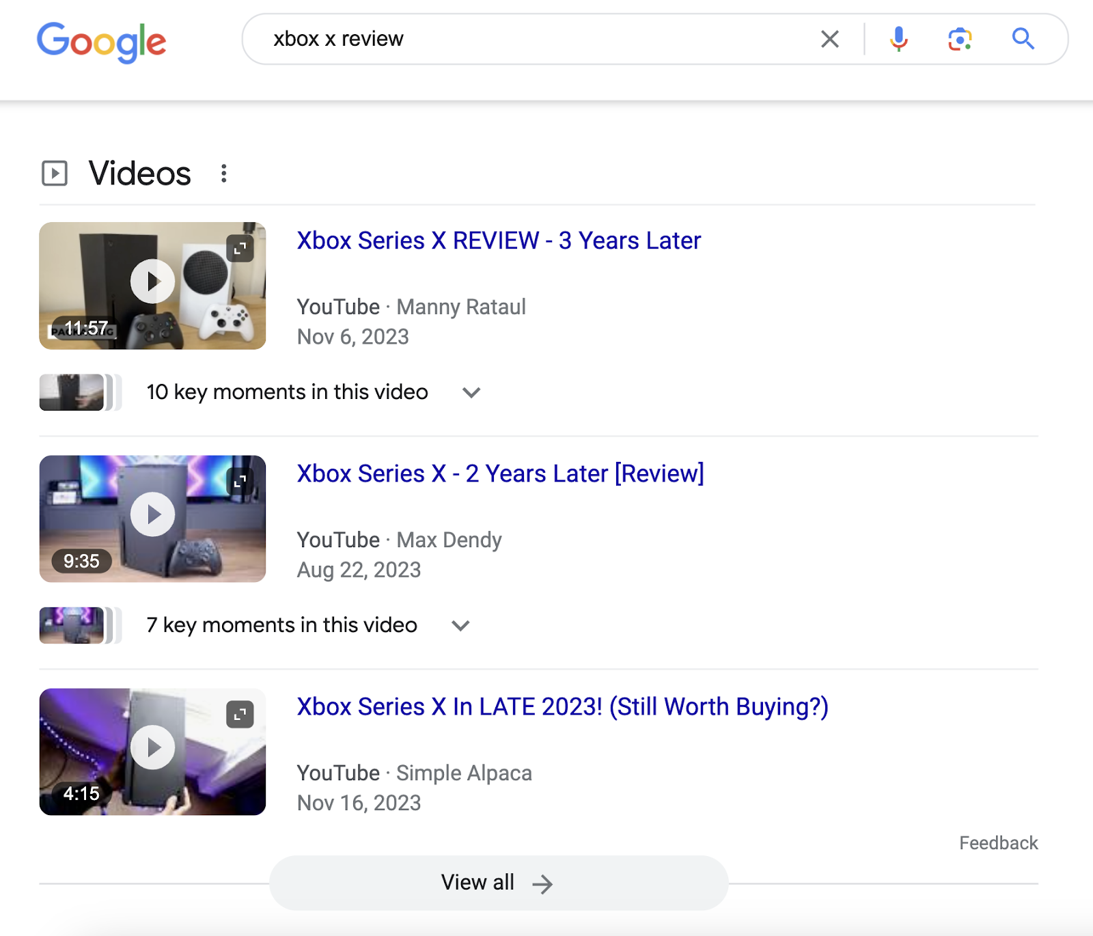Expand the 7 key moments chevron

point(460,625)
